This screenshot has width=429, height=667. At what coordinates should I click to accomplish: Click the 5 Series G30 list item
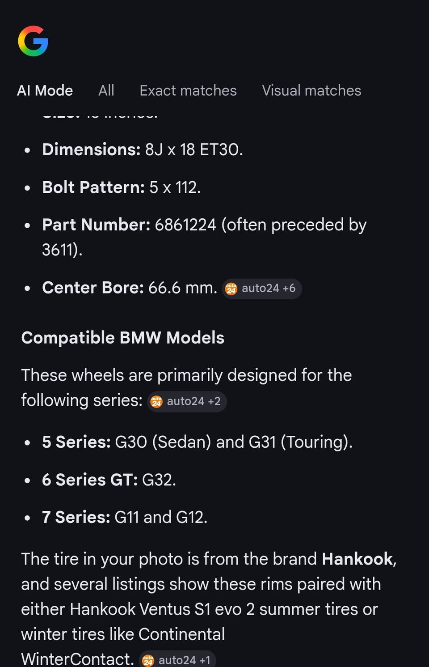197,442
